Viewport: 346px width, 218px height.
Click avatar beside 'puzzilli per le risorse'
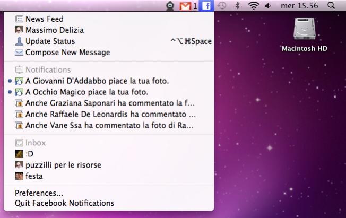[19, 165]
